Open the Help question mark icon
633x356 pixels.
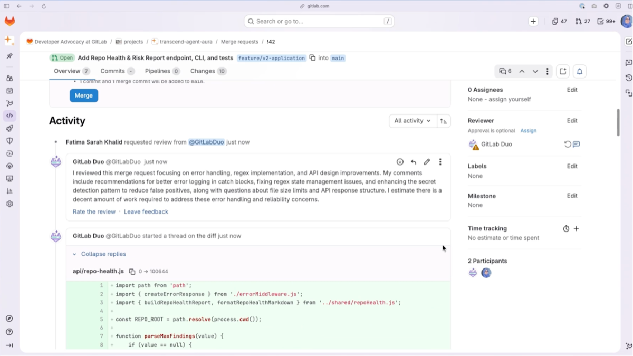pyautogui.click(x=9, y=332)
